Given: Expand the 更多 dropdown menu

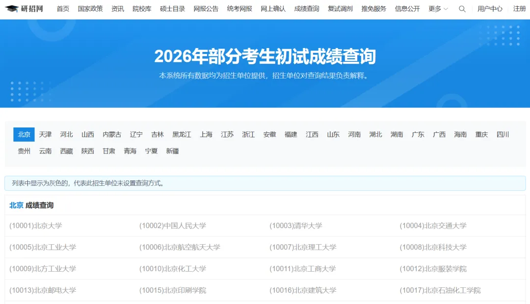Looking at the screenshot, I should click(438, 9).
